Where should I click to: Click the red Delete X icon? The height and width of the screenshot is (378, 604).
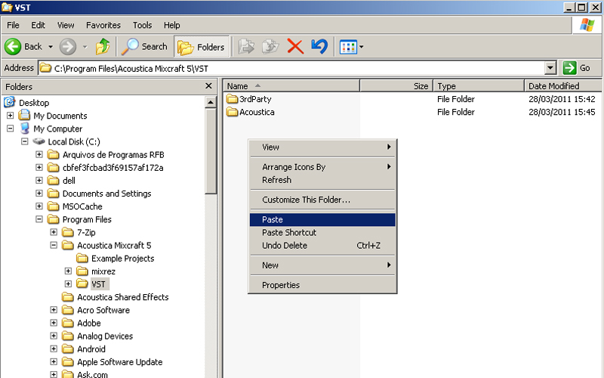coord(295,47)
